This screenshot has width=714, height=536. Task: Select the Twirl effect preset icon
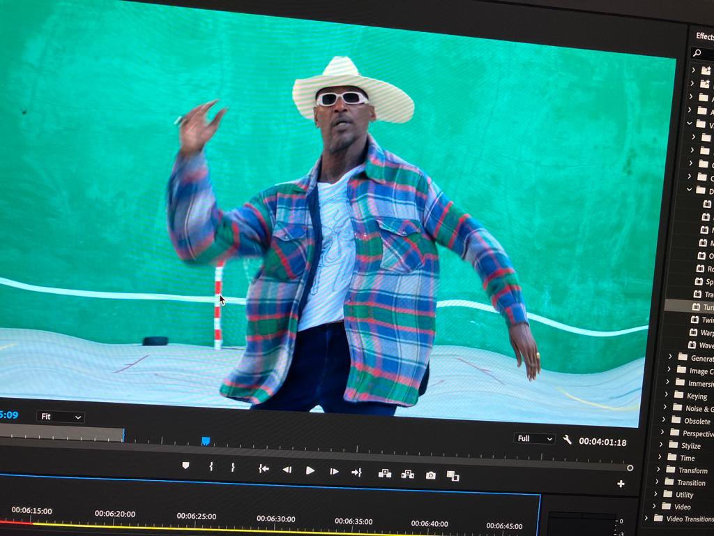click(694, 320)
